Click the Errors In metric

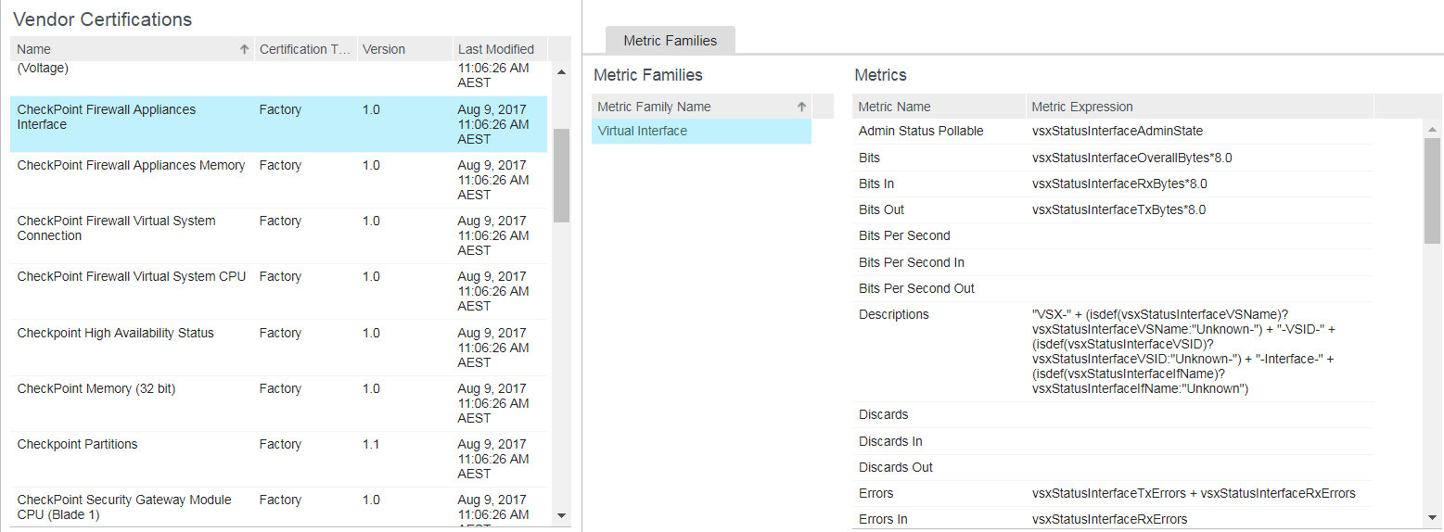tap(883, 519)
